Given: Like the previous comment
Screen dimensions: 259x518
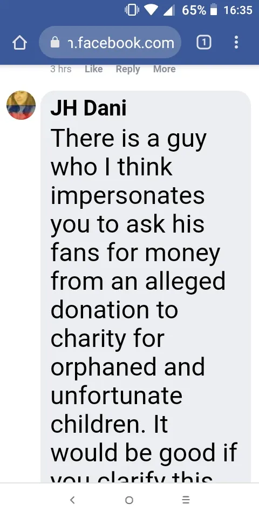Looking at the screenshot, I should (x=93, y=69).
